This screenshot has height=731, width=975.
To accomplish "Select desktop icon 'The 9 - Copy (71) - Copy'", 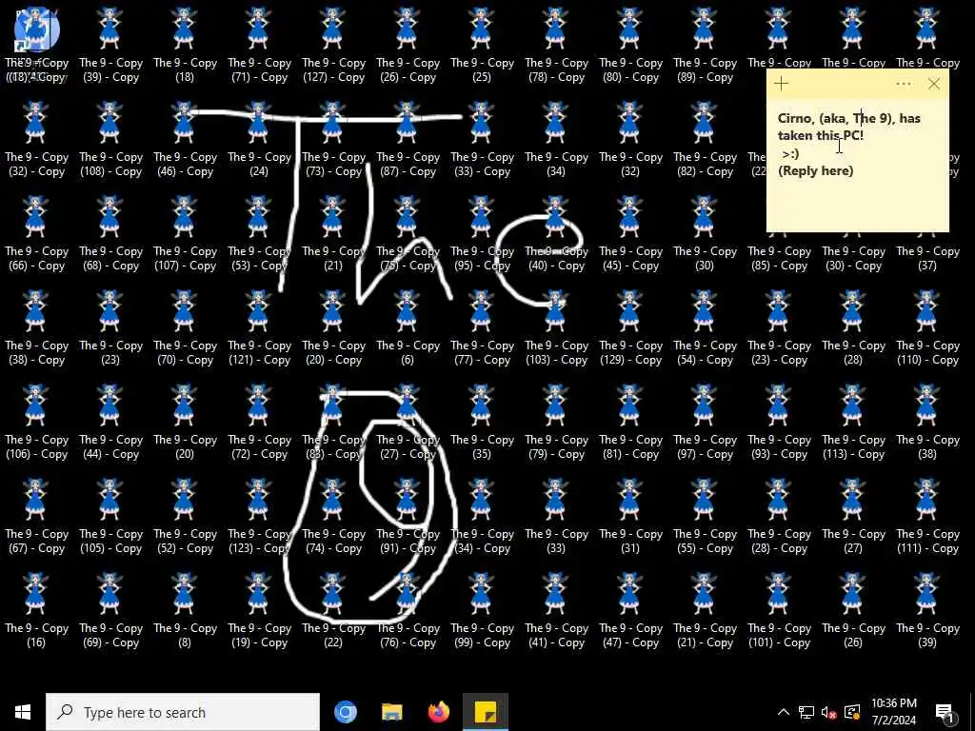I will 259,47.
